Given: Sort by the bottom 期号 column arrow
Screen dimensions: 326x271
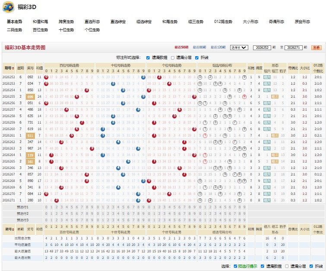Looking at the screenshot, I should click(13, 229).
